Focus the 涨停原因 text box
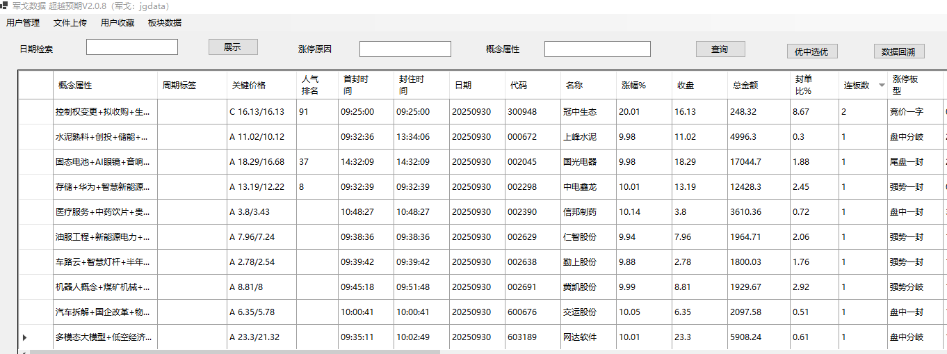947x354 pixels. click(x=405, y=49)
